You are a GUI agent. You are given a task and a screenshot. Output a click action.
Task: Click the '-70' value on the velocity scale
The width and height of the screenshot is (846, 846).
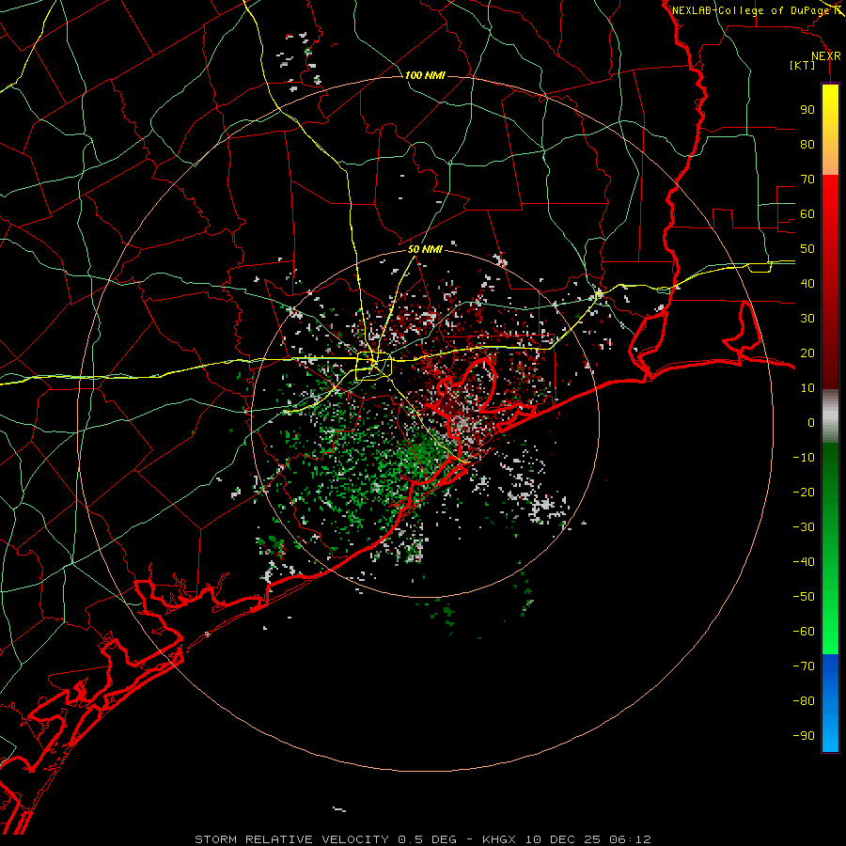(804, 666)
